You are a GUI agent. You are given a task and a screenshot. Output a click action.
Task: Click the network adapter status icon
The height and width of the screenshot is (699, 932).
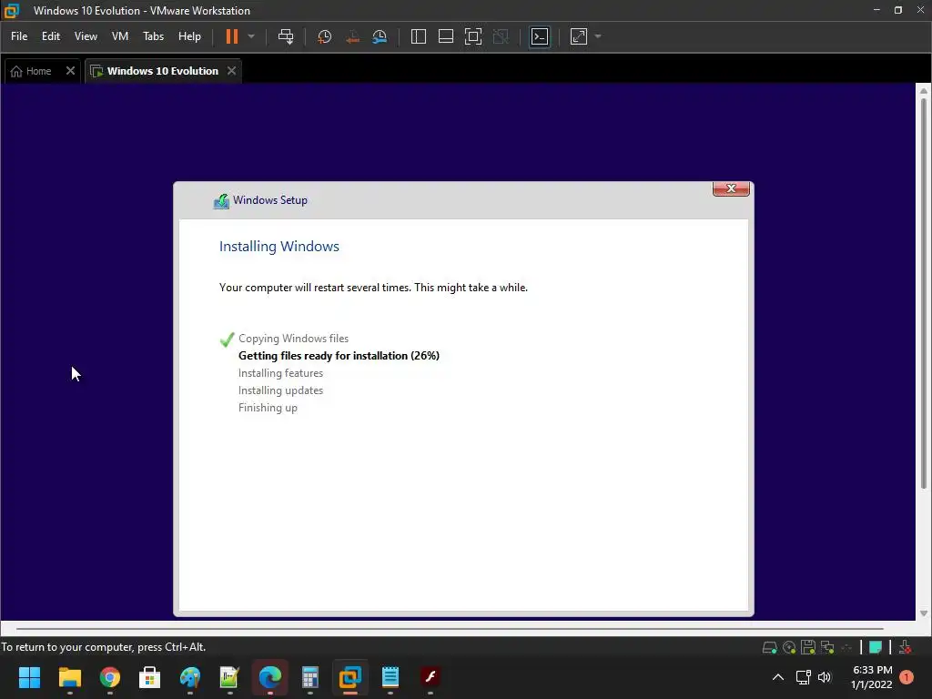[x=826, y=647]
